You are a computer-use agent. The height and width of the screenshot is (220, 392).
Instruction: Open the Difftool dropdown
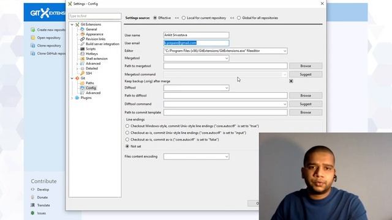pos(227,88)
